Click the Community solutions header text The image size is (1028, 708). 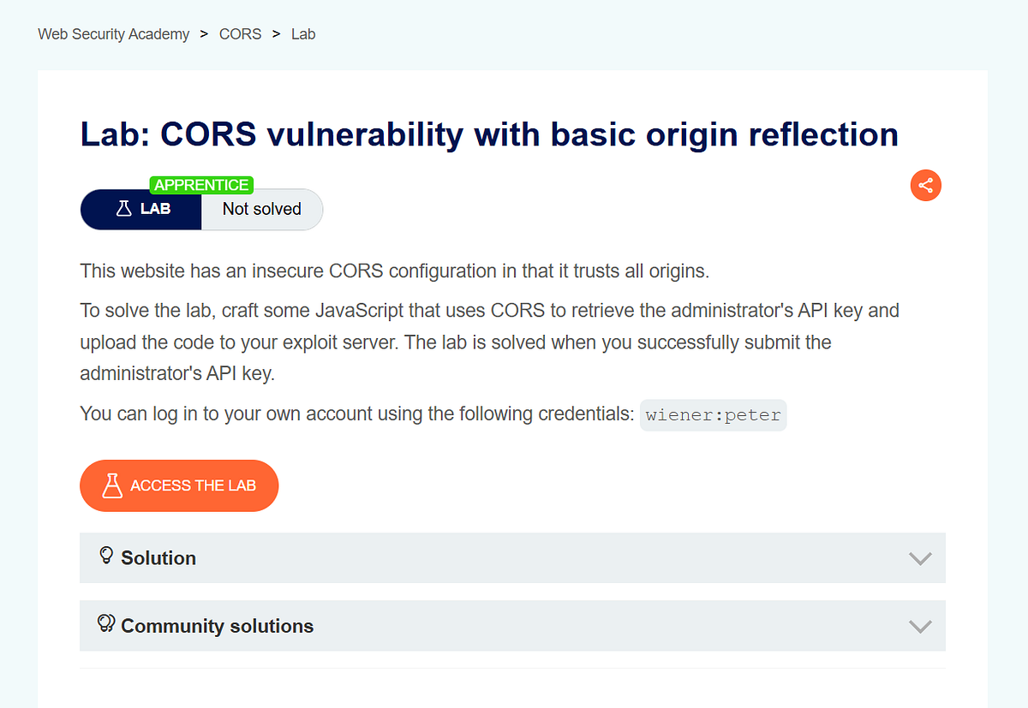tap(218, 626)
